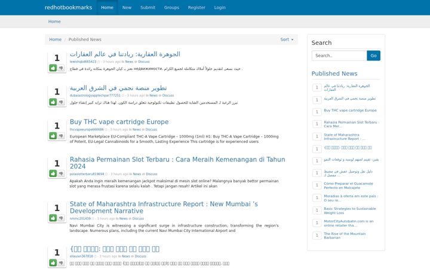Image resolution: width=430 pixels, height=269 pixels.
Task: Open the Buy THC vape cartridge Europe headline
Action: click(x=119, y=121)
